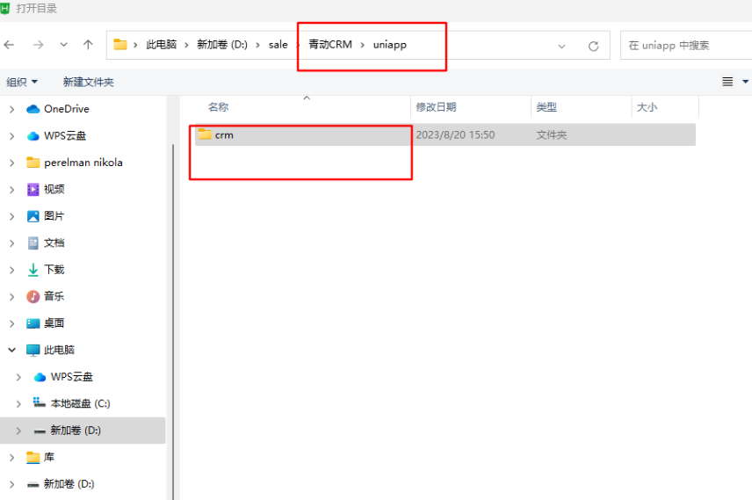The width and height of the screenshot is (752, 500).
Task: Select the crm folder in file list
Action: pyautogui.click(x=223, y=135)
